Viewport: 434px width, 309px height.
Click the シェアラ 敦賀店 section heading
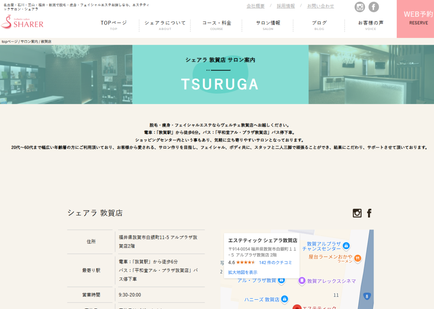click(95, 213)
